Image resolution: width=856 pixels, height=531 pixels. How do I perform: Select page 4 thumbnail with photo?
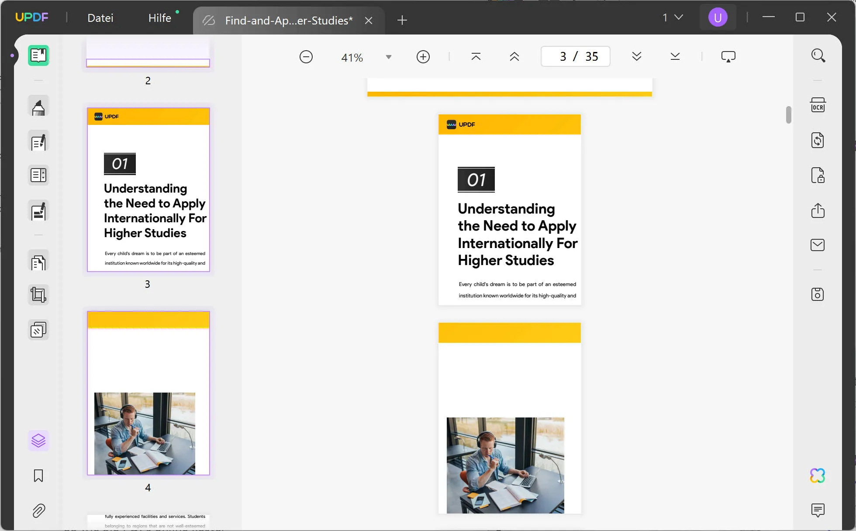point(148,393)
